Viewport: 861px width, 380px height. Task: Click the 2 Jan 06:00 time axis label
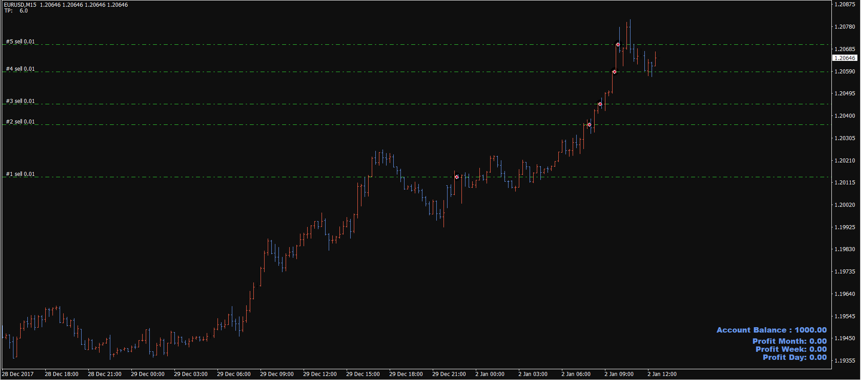pos(576,374)
